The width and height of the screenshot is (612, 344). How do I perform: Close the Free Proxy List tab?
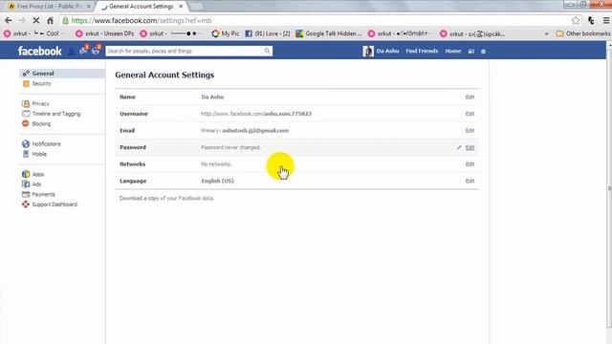89,7
